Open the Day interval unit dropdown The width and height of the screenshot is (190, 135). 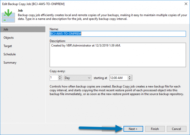tap(77, 78)
